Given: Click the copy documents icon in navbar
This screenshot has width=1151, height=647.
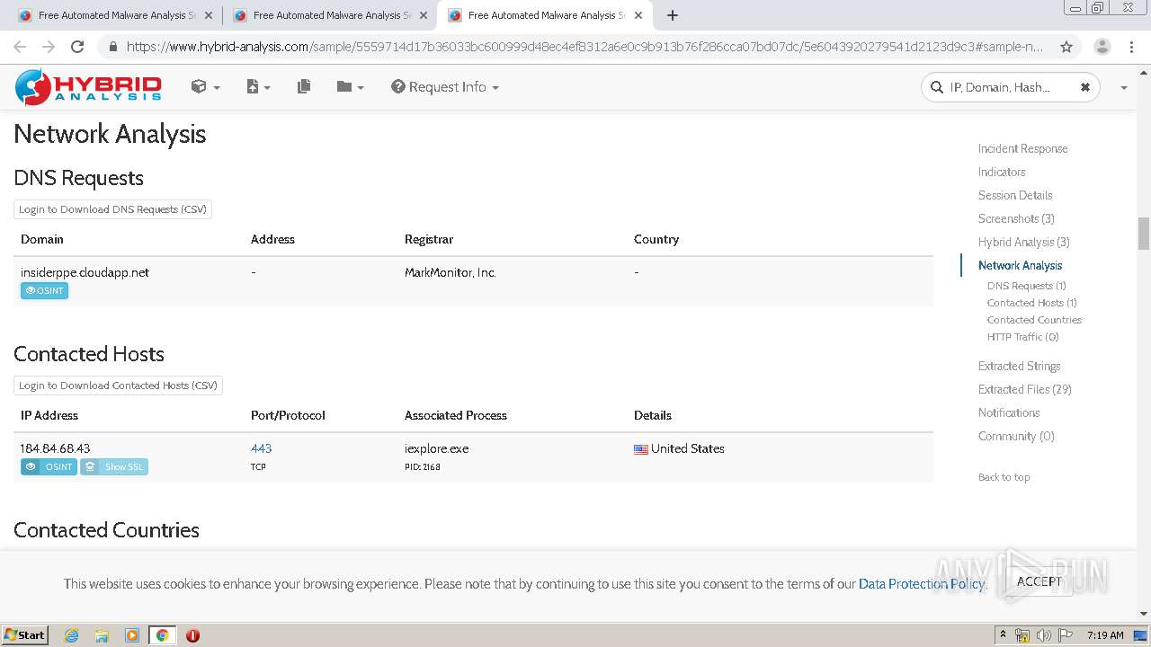Looking at the screenshot, I should [x=304, y=87].
